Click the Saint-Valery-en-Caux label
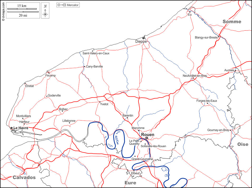 (96, 53)
